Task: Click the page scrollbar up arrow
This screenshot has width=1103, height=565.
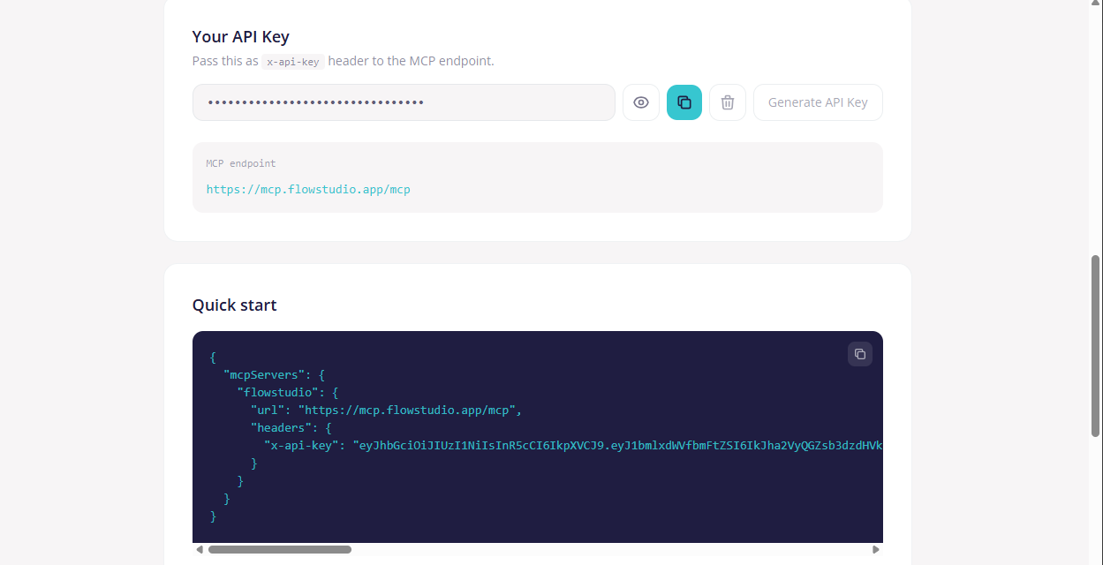Action: [1096, 4]
